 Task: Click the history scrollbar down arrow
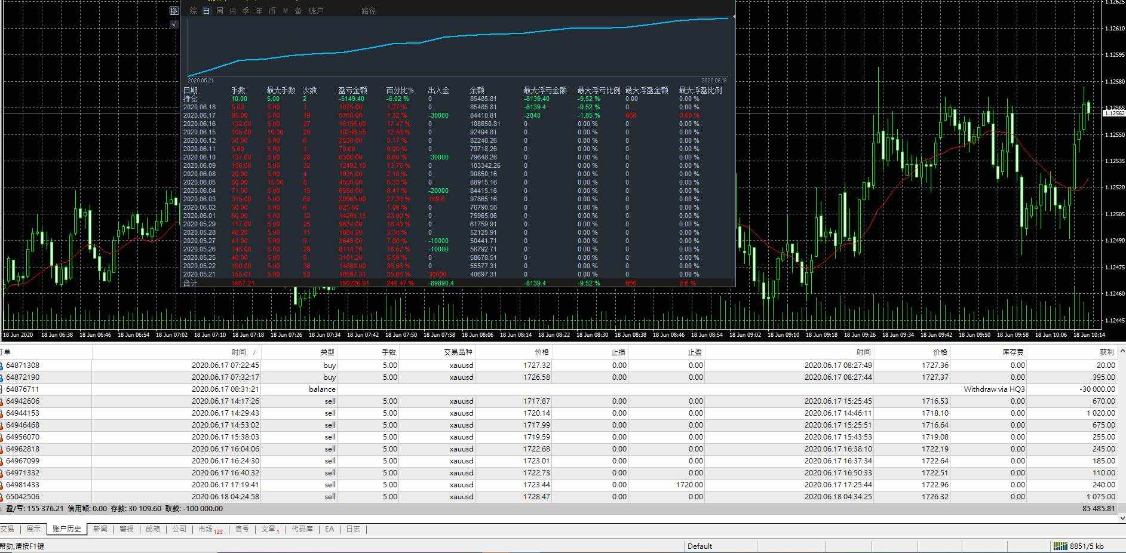pyautogui.click(x=1122, y=518)
